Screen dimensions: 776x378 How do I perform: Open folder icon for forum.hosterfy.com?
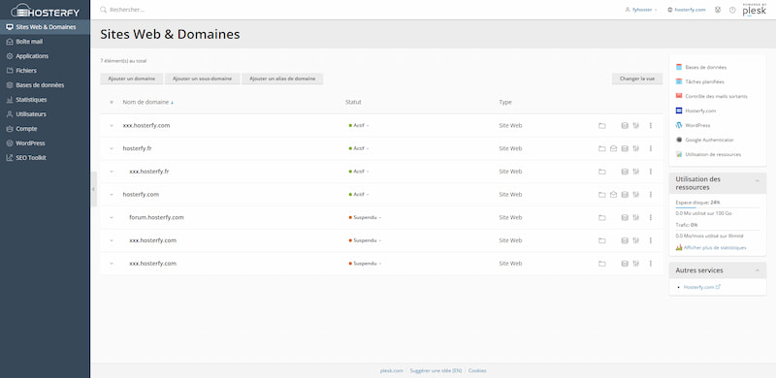coord(601,217)
